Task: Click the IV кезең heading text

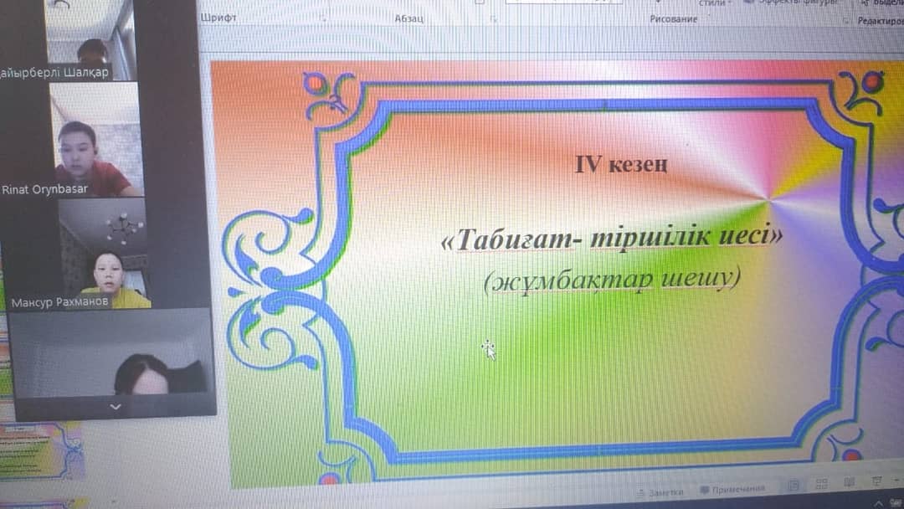Action: pyautogui.click(x=621, y=166)
